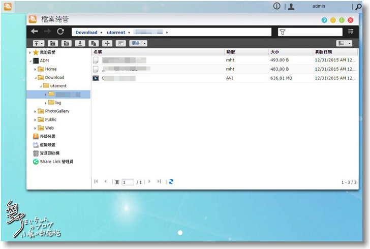The height and width of the screenshot is (249, 370).
Task: Expand the 我的最愛 favorites node
Action: pyautogui.click(x=30, y=52)
